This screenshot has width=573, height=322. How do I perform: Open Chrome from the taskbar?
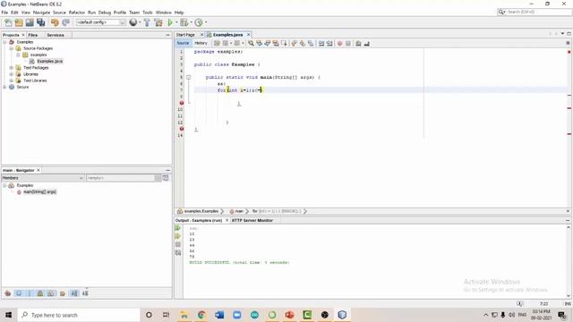coord(201,315)
